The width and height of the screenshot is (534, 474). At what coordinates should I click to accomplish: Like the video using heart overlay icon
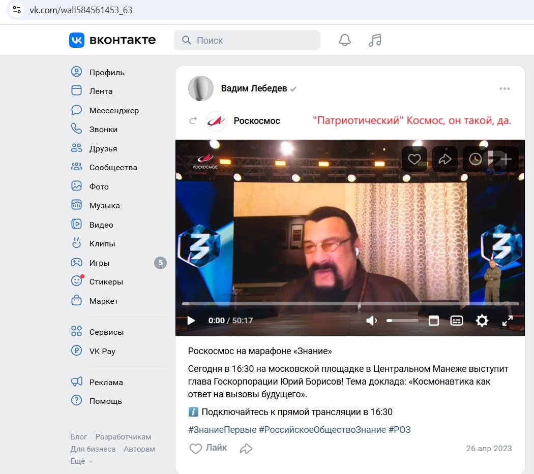[x=414, y=159]
